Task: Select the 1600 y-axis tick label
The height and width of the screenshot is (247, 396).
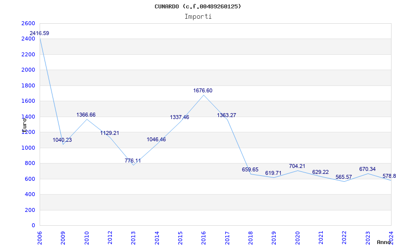Action: coord(28,101)
